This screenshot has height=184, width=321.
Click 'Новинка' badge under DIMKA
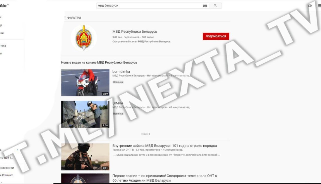(x=118, y=113)
